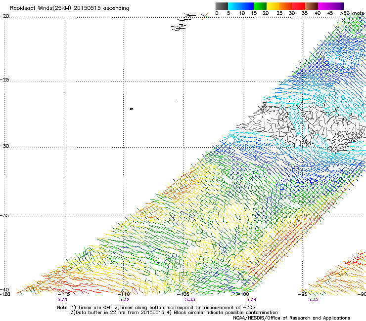Viewport: 366px width, 321px height.
Task: Click the '-35' latitude axis label
Action: pyautogui.click(x=4, y=216)
